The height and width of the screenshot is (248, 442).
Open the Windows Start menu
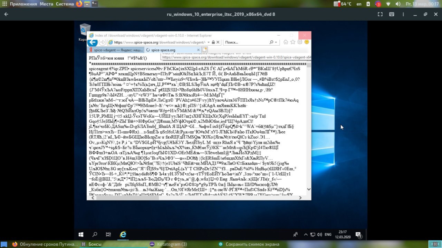[81, 235]
